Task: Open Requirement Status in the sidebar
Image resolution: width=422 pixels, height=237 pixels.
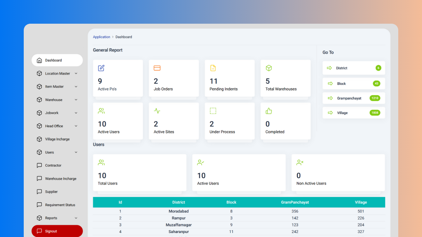Action: pos(57,205)
